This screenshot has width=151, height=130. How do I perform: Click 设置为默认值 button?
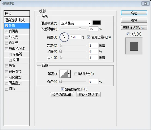62,95
